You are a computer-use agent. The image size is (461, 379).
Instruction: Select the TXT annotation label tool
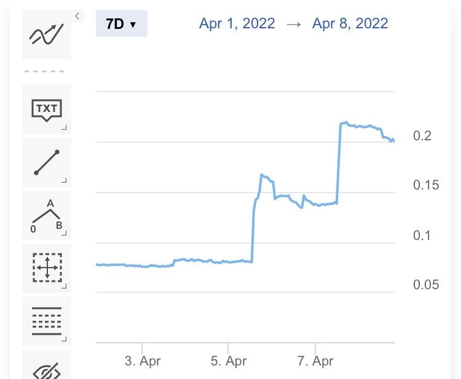tap(47, 110)
